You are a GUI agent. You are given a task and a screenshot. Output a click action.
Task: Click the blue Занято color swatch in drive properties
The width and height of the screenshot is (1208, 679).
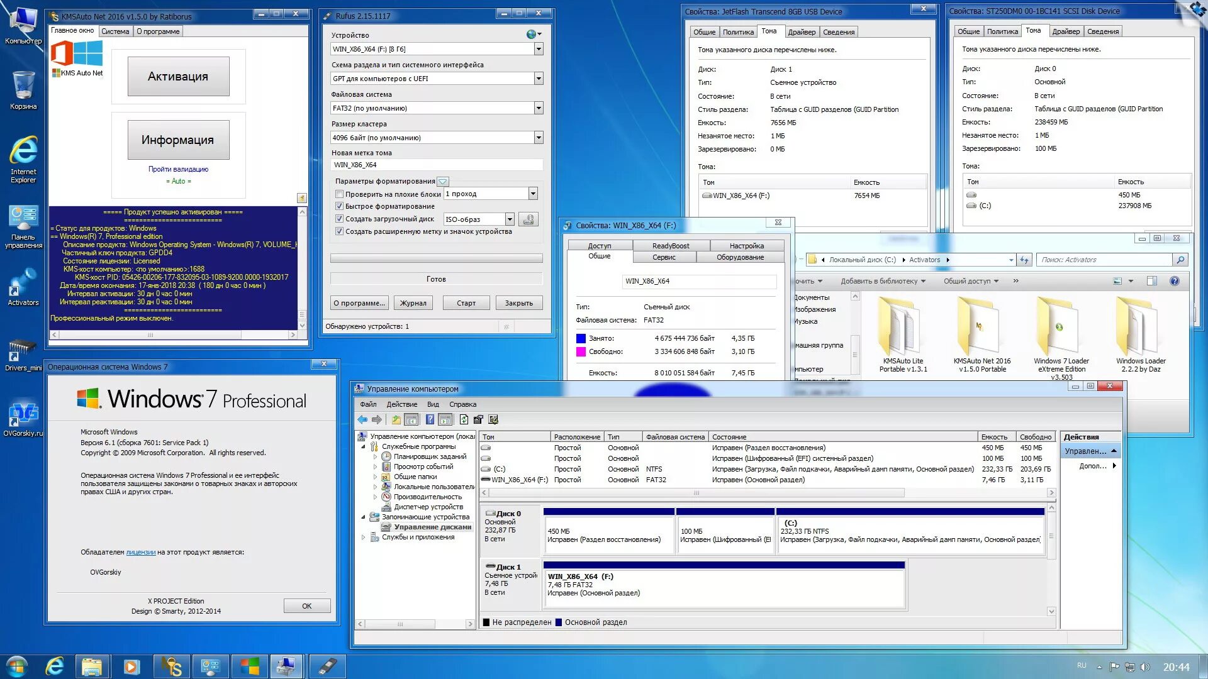click(x=581, y=338)
